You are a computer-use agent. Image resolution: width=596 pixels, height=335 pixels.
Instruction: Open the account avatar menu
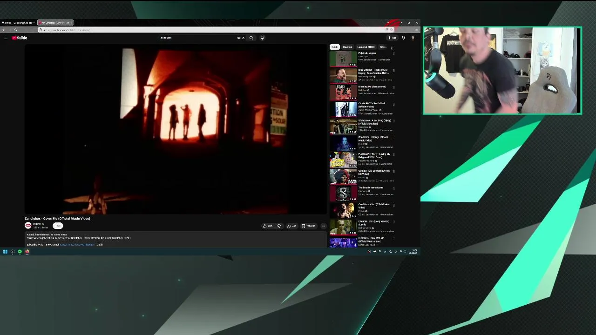[413, 38]
